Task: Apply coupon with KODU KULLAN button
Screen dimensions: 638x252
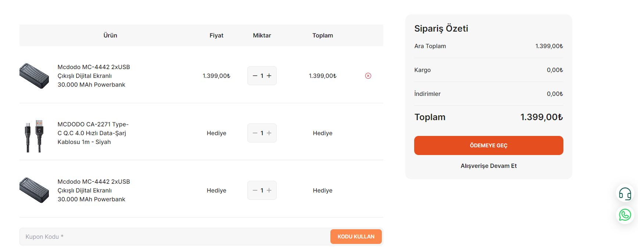Action: click(356, 237)
